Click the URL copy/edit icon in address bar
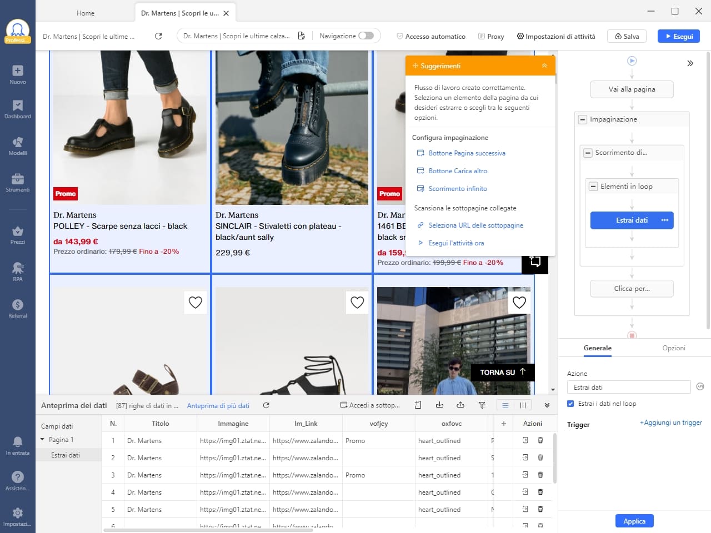711x533 pixels. point(302,36)
